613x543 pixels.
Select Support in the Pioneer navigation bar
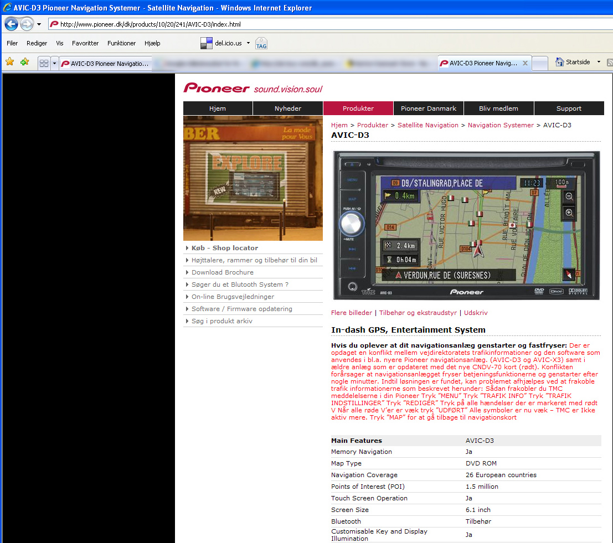(569, 108)
